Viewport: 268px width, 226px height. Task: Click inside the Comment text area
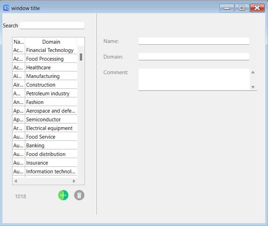[193, 79]
